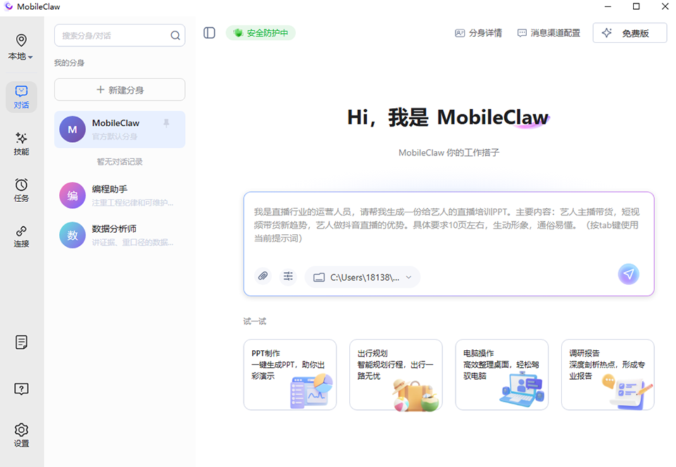Screen dimensions: 676x467
Task: Open the 本地 location dropdown
Action: (x=20, y=47)
